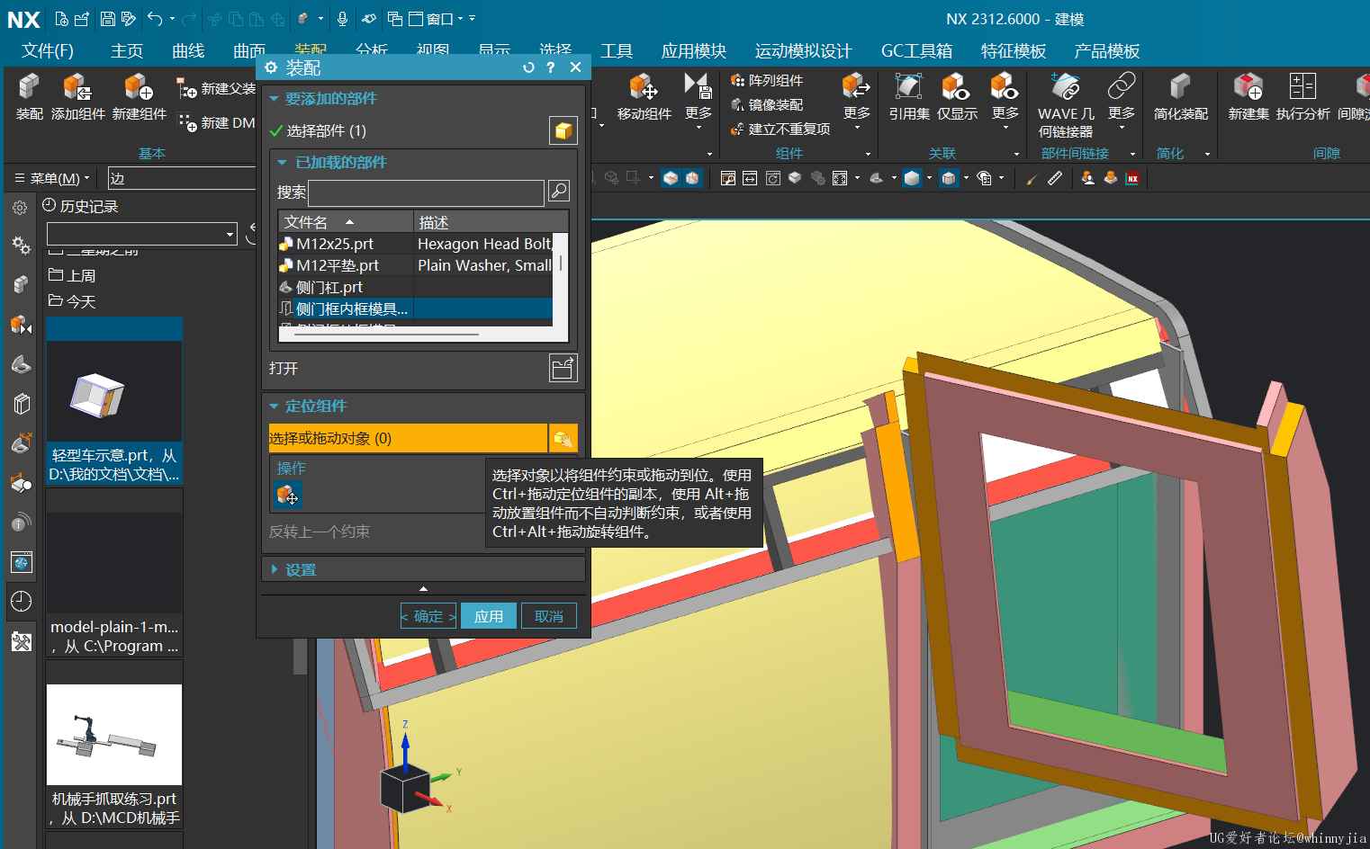1370x849 pixels.
Task: Select 轻型车示意.prt thumbnail in history
Action: (x=114, y=401)
